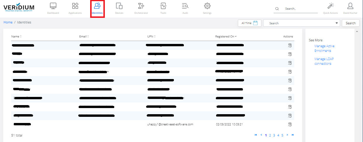
Task: Click the global Search input field
Action: [x=300, y=9]
